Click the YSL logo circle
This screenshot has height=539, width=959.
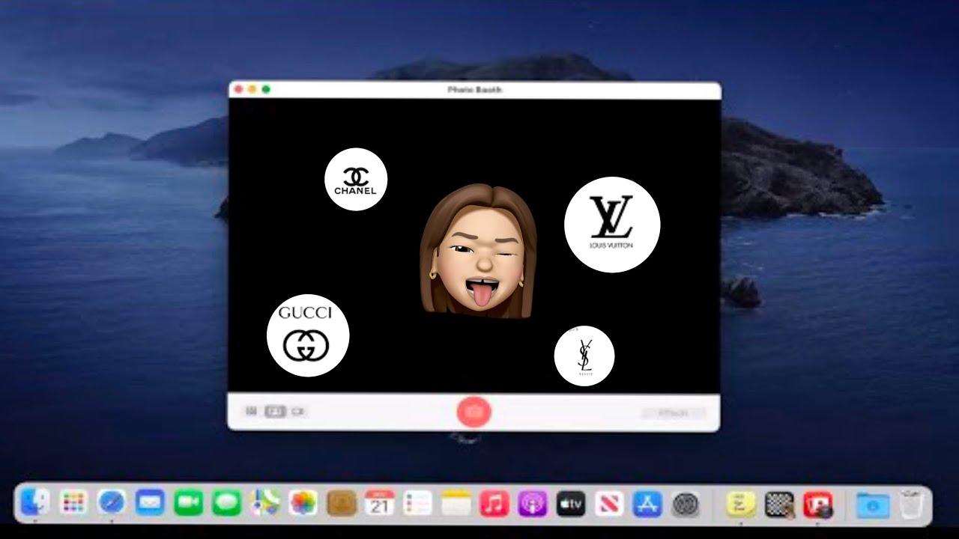pyautogui.click(x=584, y=356)
